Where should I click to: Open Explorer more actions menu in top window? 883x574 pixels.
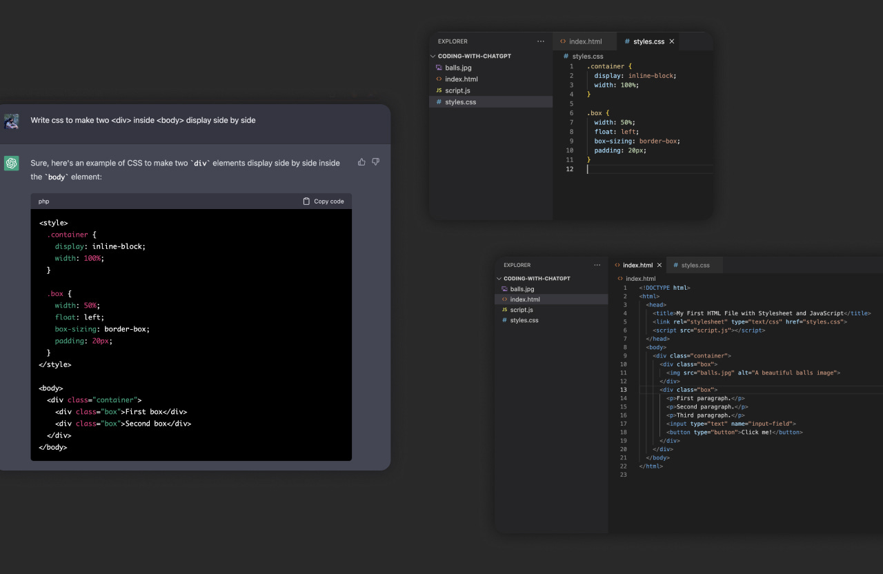(541, 41)
